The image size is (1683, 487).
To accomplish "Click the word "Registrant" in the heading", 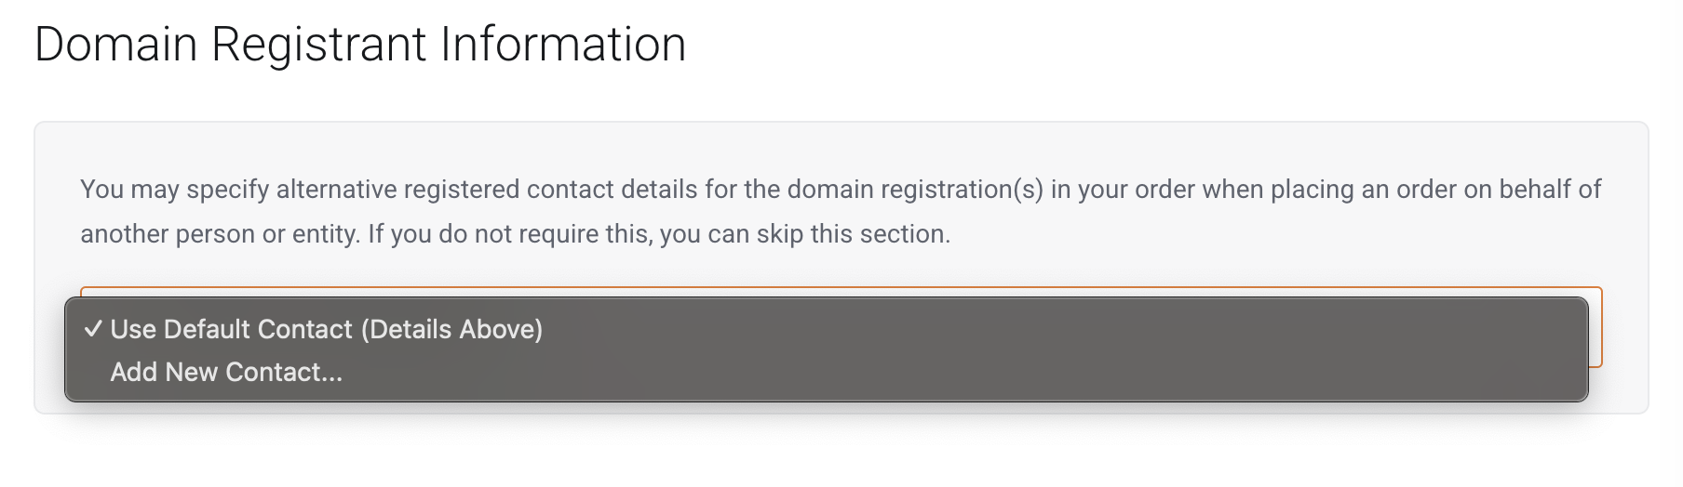I will pyautogui.click(x=318, y=45).
